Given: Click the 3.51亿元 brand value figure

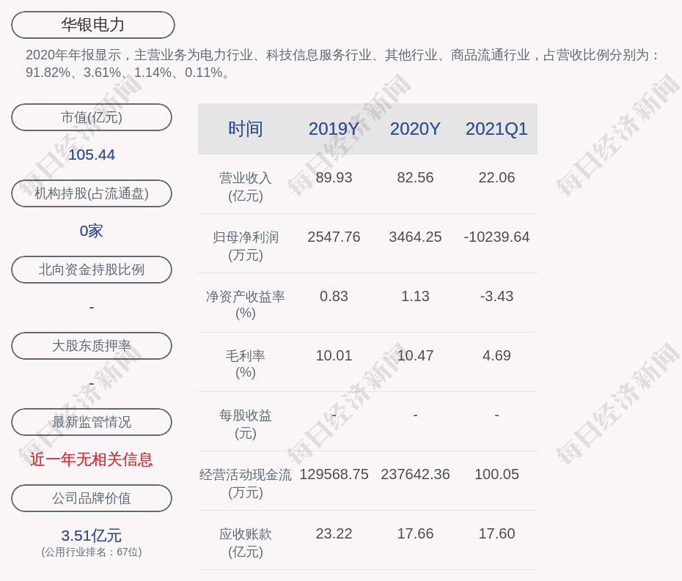Looking at the screenshot, I should [92, 536].
